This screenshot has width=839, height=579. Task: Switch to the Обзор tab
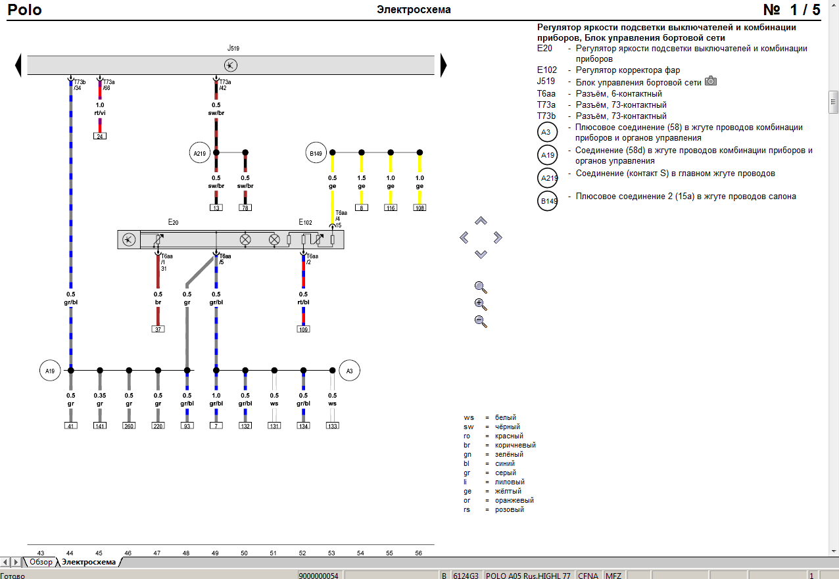[40, 563]
